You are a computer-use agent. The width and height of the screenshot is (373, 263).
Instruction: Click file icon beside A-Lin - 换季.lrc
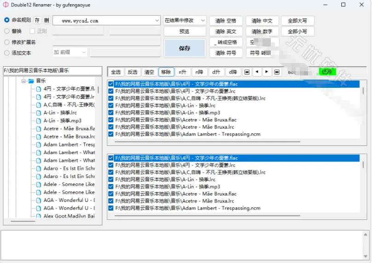pos(39,113)
